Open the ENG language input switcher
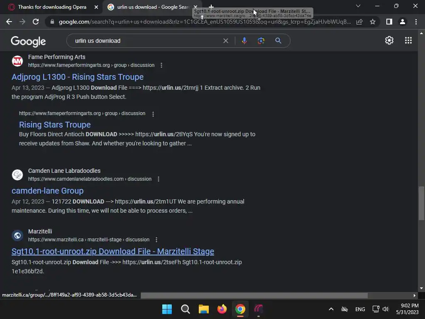Image resolution: width=425 pixels, height=319 pixels. pos(360,309)
